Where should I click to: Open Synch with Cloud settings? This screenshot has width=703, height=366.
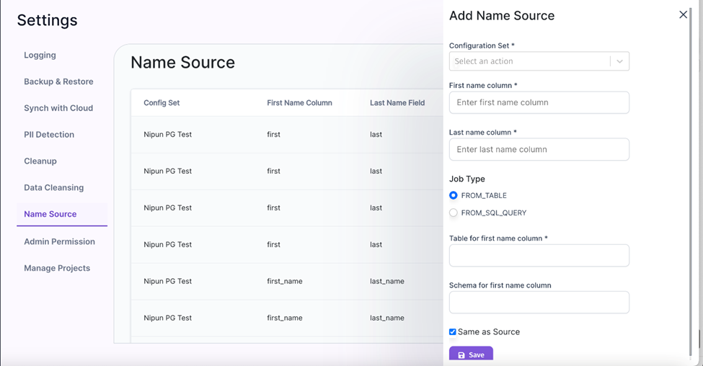[x=58, y=108]
